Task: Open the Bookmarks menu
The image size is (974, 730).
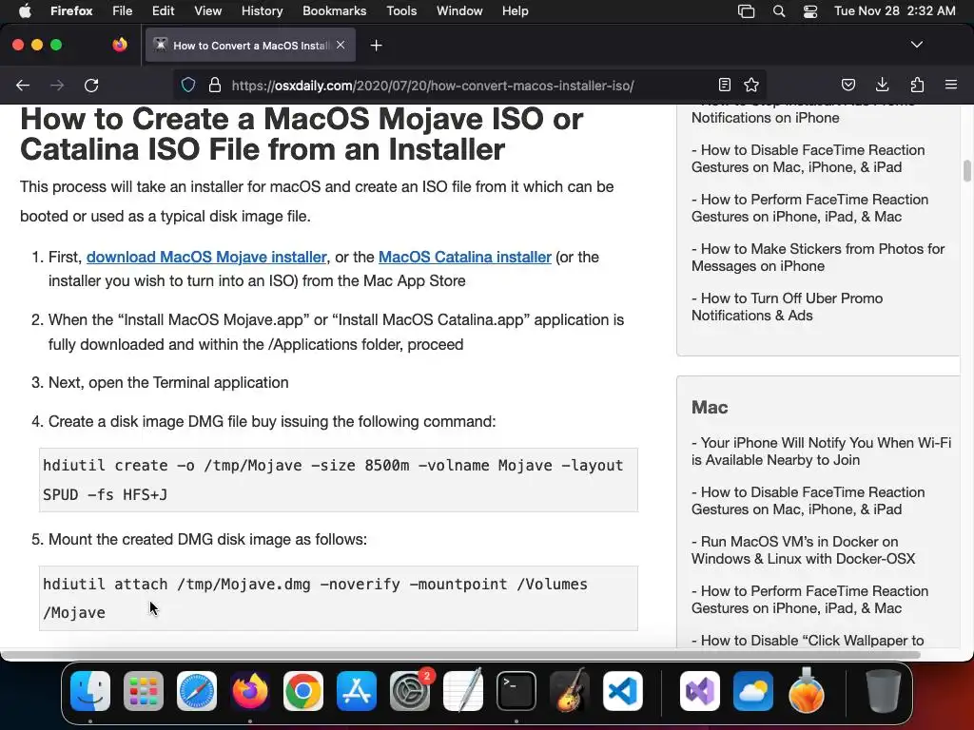Action: (334, 10)
